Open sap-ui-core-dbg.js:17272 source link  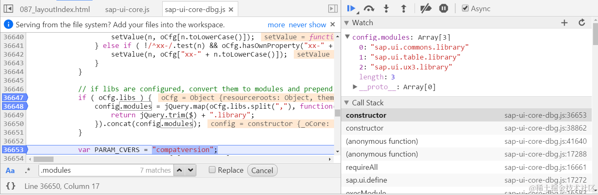point(546,180)
